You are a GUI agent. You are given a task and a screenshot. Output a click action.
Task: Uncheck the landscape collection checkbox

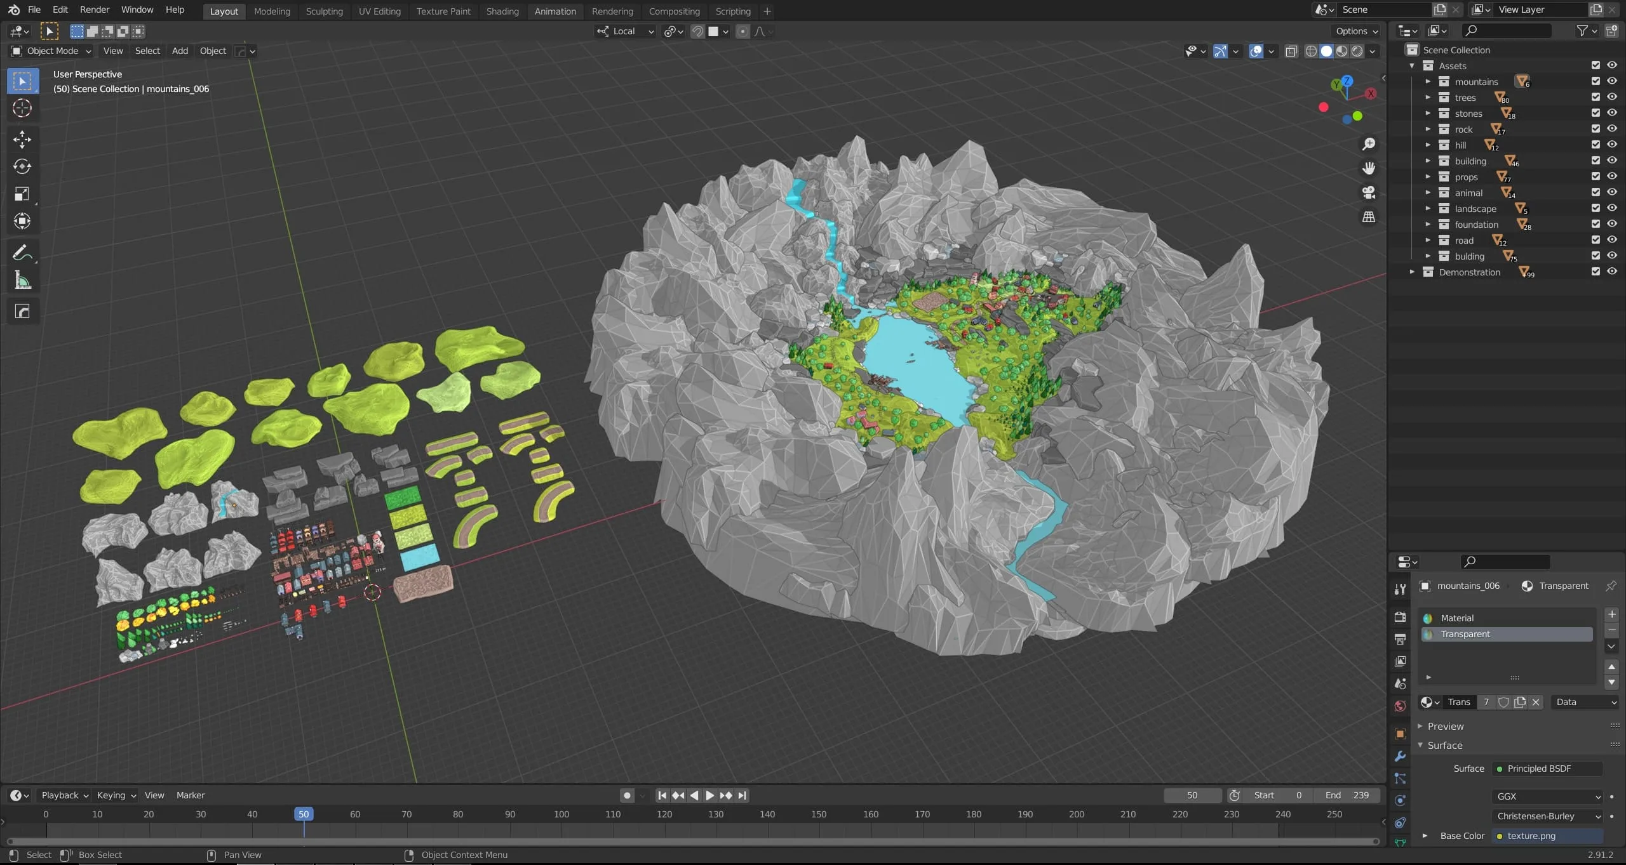pos(1596,208)
